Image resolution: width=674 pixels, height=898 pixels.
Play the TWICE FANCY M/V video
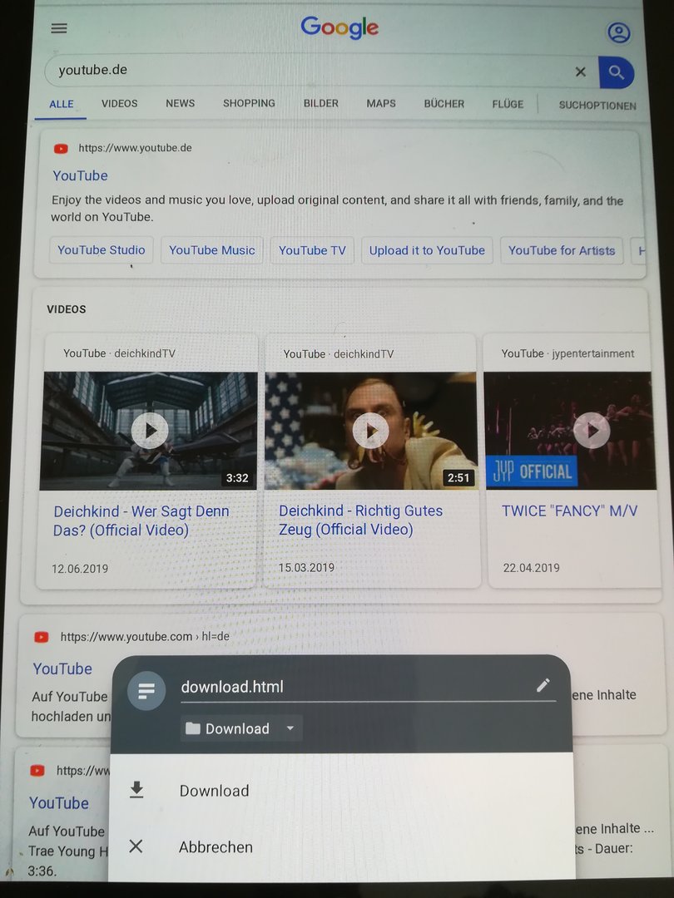(x=592, y=430)
